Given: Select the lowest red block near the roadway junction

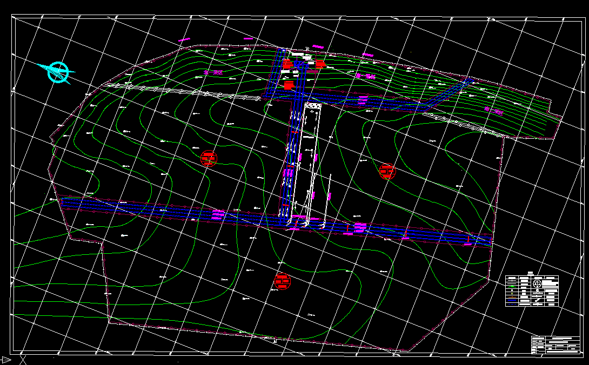Looking at the screenshot, I should coord(289,85).
